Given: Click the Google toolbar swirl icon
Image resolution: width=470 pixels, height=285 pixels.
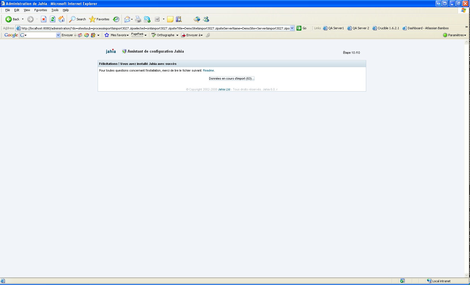Looking at the screenshot, I should (x=87, y=35).
